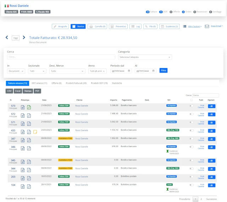Image resolution: width=227 pixels, height=202 pixels.
Task: Click the envelope email icon
Action: pos(207,27)
